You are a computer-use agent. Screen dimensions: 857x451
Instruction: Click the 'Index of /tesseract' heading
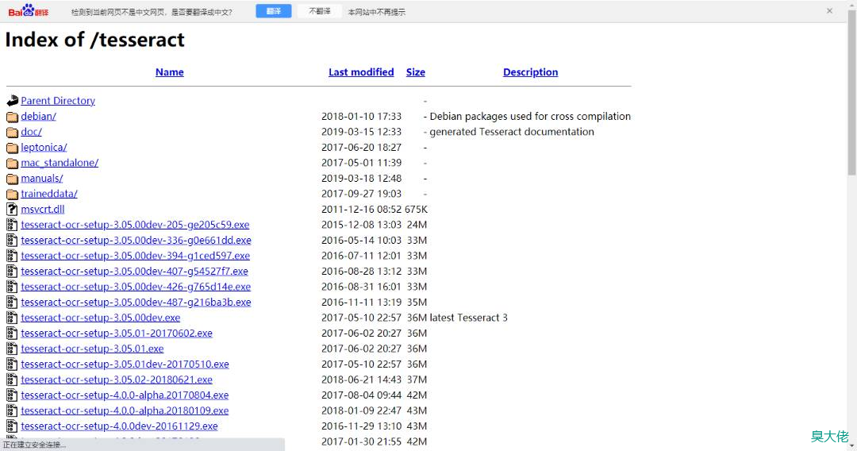tap(95, 40)
